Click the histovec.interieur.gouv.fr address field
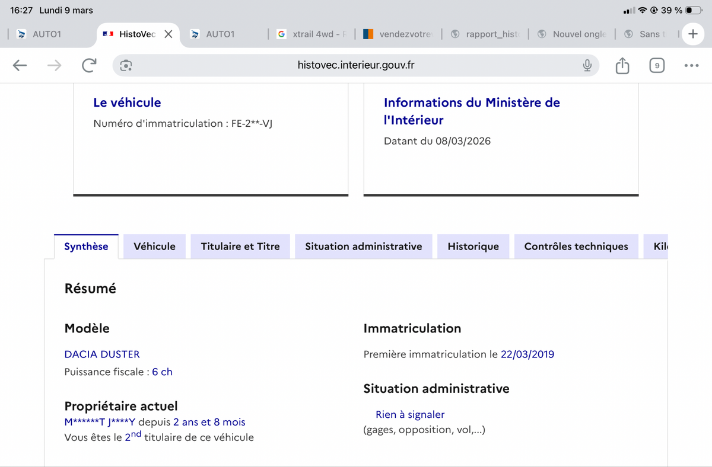Screen dimensions: 712x467 [356, 65]
